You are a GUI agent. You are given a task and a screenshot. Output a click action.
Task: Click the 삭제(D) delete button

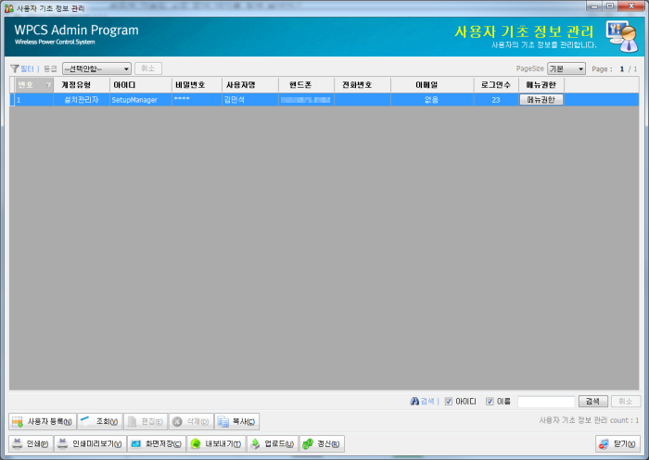point(191,421)
